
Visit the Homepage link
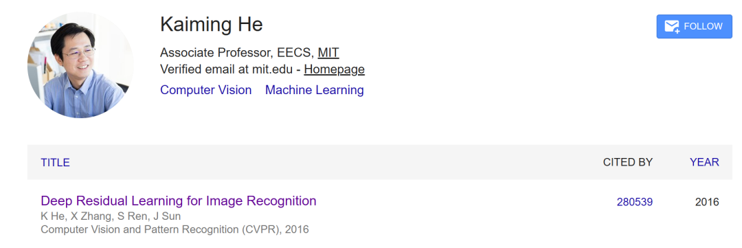[334, 69]
